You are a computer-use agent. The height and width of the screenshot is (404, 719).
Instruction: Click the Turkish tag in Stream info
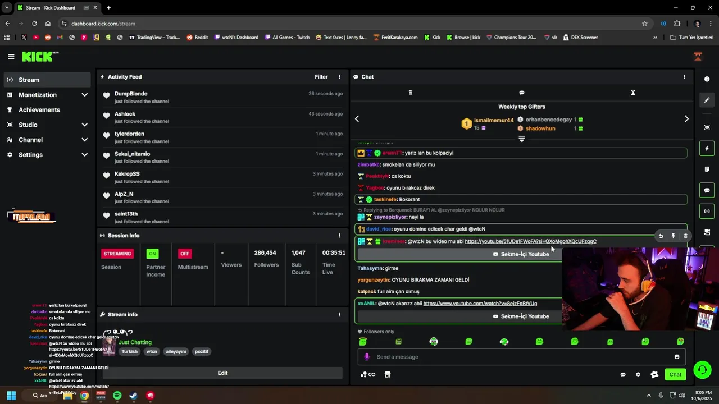point(129,352)
